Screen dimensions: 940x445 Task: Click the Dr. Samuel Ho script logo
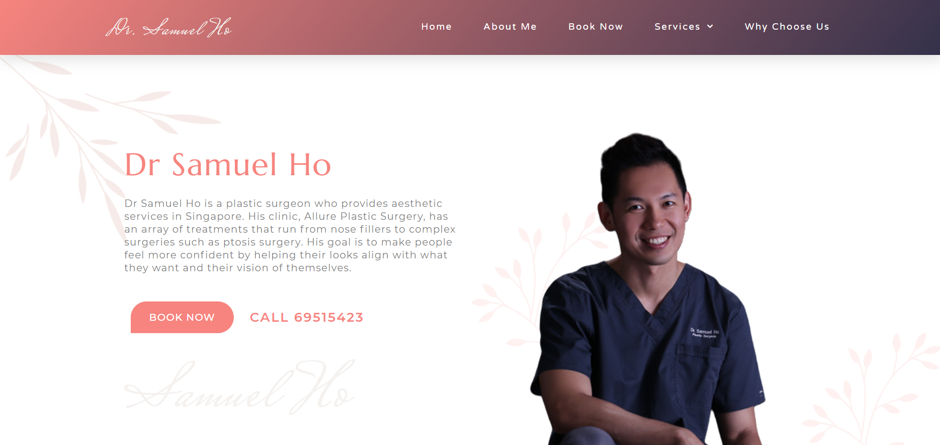[168, 27]
